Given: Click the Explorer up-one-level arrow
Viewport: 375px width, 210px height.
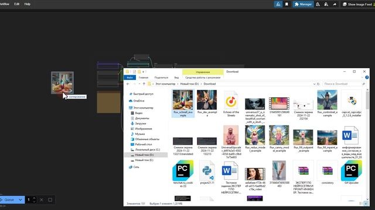Looking at the screenshot, I should pos(144,84).
